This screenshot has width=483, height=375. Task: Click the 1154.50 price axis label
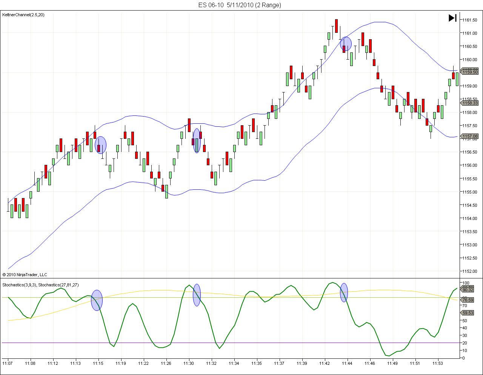point(469,205)
